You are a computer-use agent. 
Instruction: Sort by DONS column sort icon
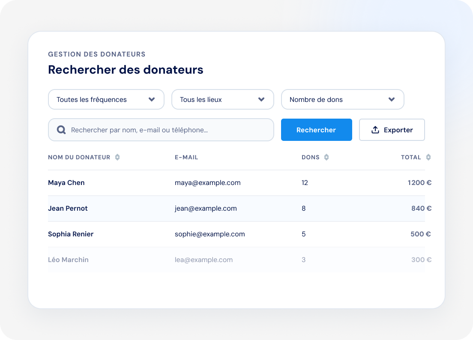click(x=326, y=157)
